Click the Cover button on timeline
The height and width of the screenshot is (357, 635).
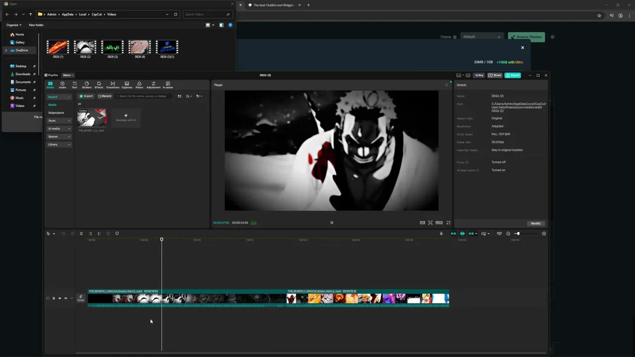point(81,298)
